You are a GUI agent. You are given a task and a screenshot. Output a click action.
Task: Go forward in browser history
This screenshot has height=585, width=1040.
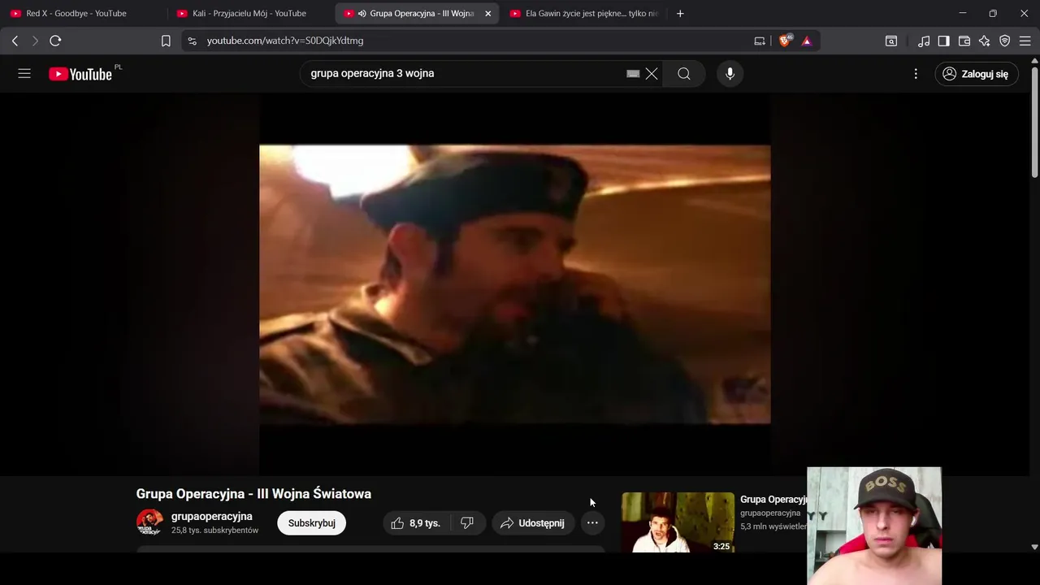[x=35, y=41]
